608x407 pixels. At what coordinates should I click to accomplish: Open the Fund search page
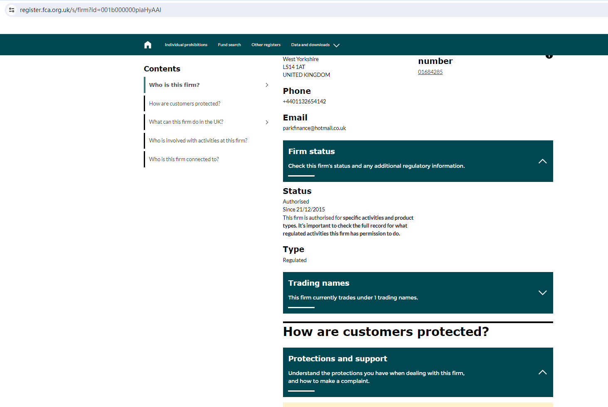pos(229,45)
